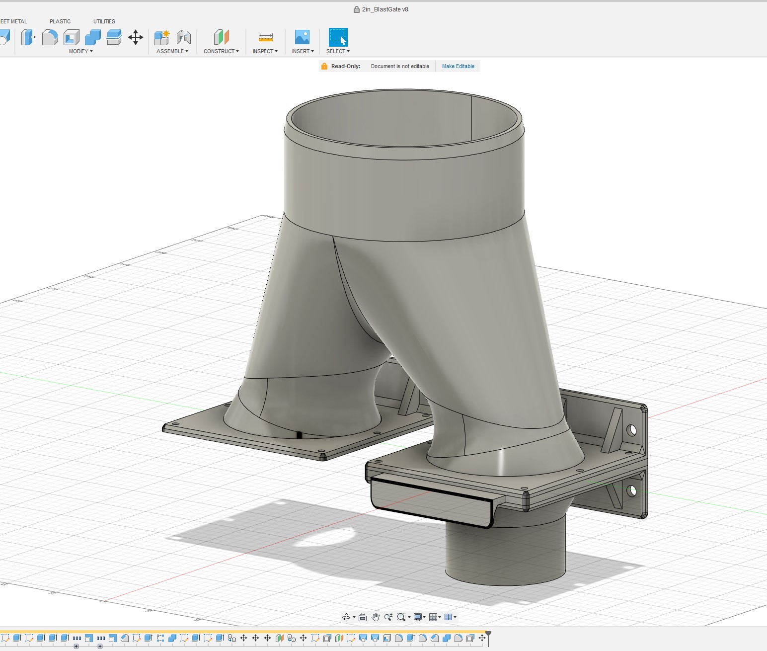This screenshot has width=767, height=651.
Task: Open the Modify dropdown menu
Action: pyautogui.click(x=81, y=51)
